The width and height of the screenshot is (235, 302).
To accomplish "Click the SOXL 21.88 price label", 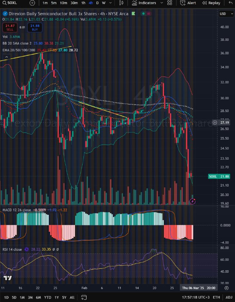I will tap(219, 176).
